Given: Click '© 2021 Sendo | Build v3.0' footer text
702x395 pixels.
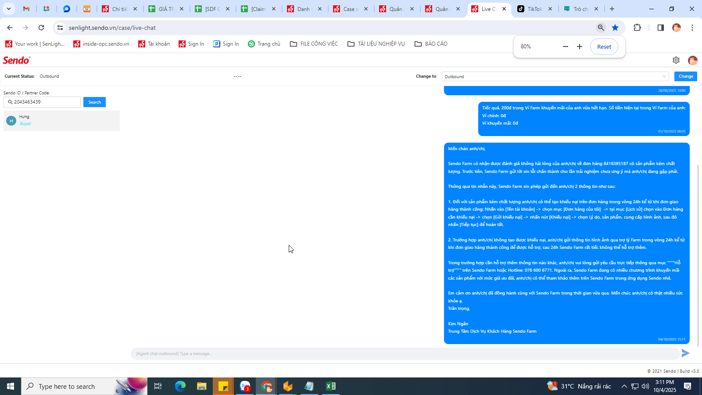Looking at the screenshot, I should [x=673, y=371].
